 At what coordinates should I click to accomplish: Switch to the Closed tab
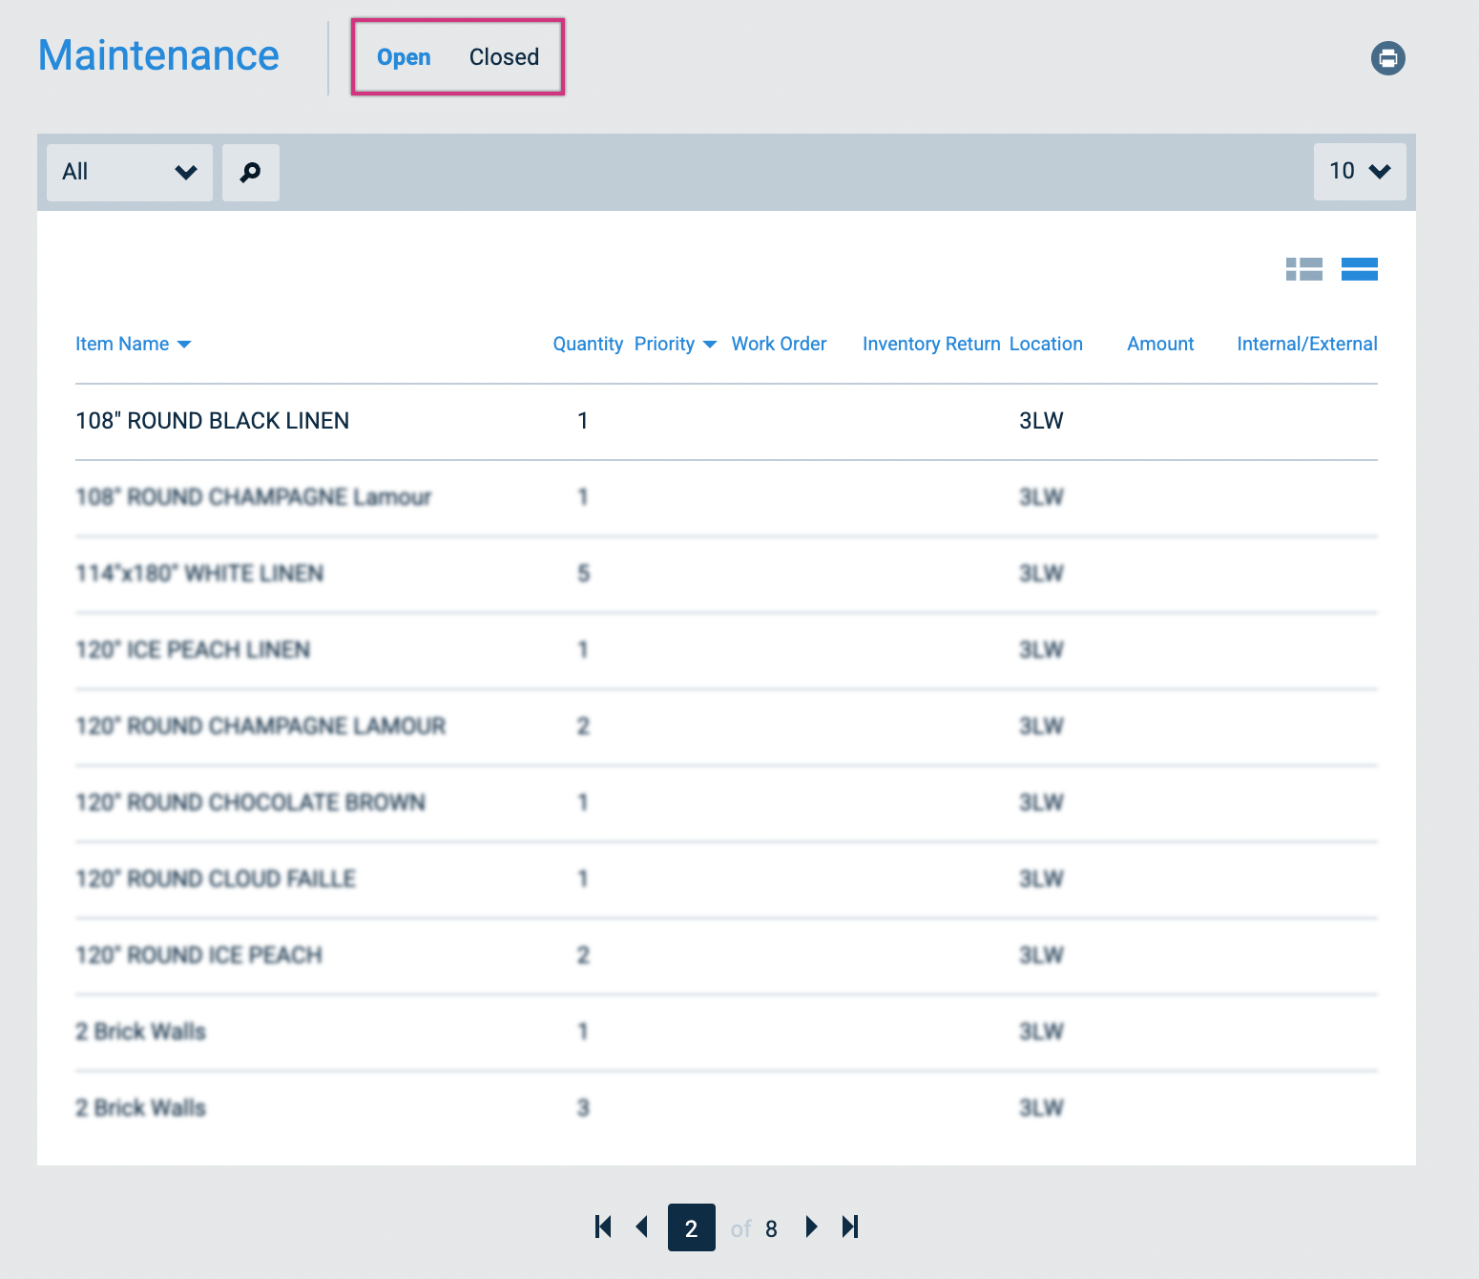[504, 57]
